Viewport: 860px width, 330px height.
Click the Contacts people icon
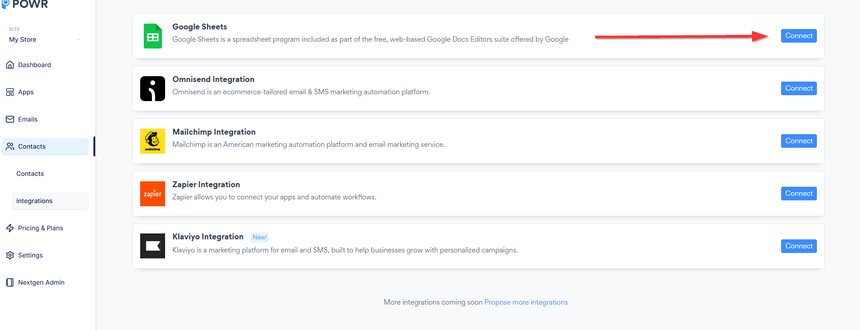[x=10, y=146]
